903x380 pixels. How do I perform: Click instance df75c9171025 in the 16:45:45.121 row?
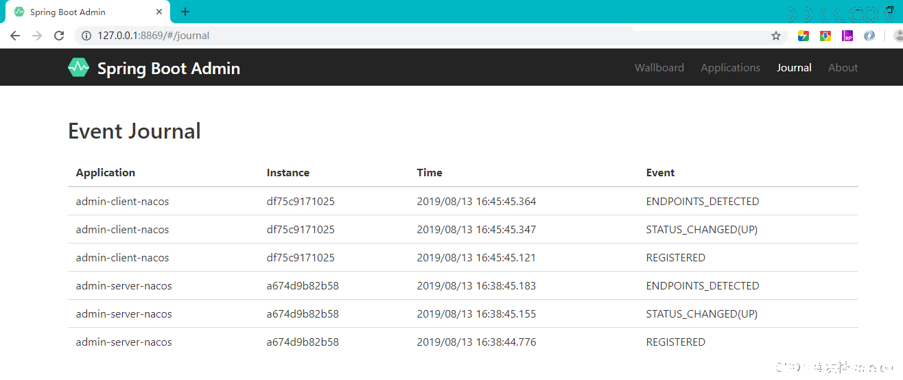coord(301,258)
